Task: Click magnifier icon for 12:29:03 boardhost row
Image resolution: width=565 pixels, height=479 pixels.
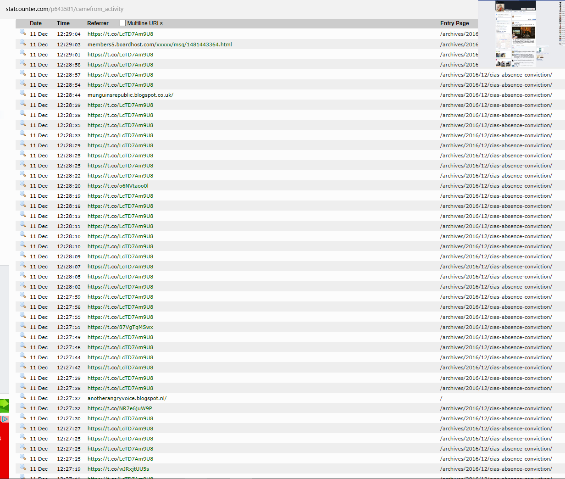Action: pos(22,43)
